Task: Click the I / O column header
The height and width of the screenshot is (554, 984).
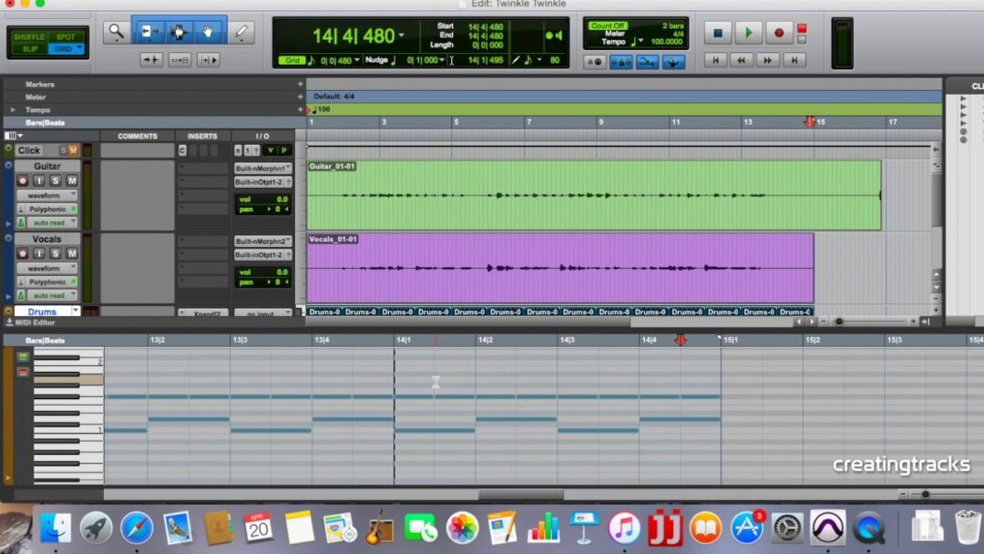Action: (262, 136)
